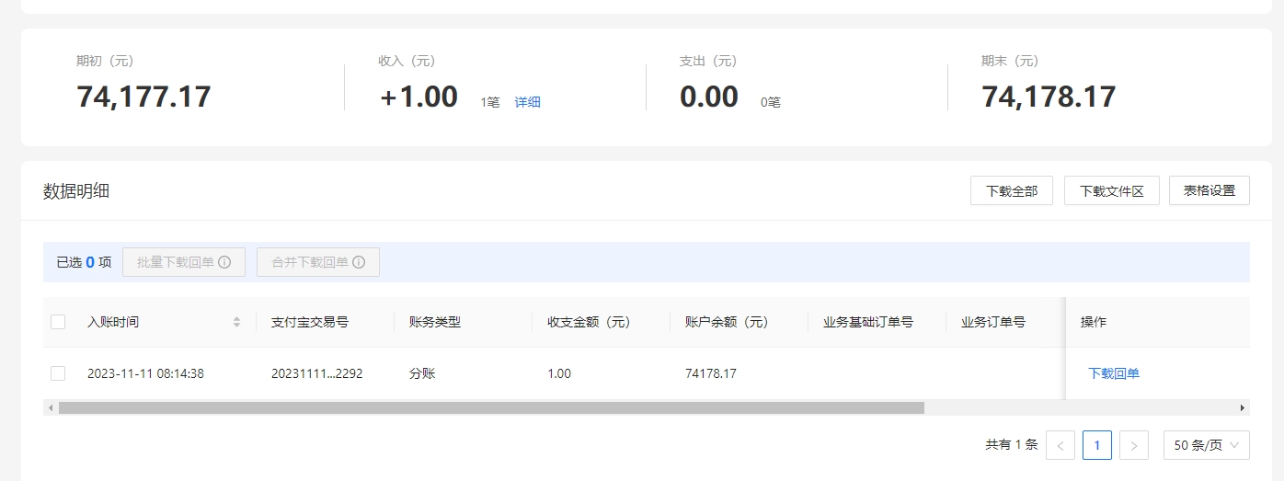Screen dimensions: 1284x481
Task: Click the 2023-11-11 08:14:38 time cell
Action: (145, 373)
